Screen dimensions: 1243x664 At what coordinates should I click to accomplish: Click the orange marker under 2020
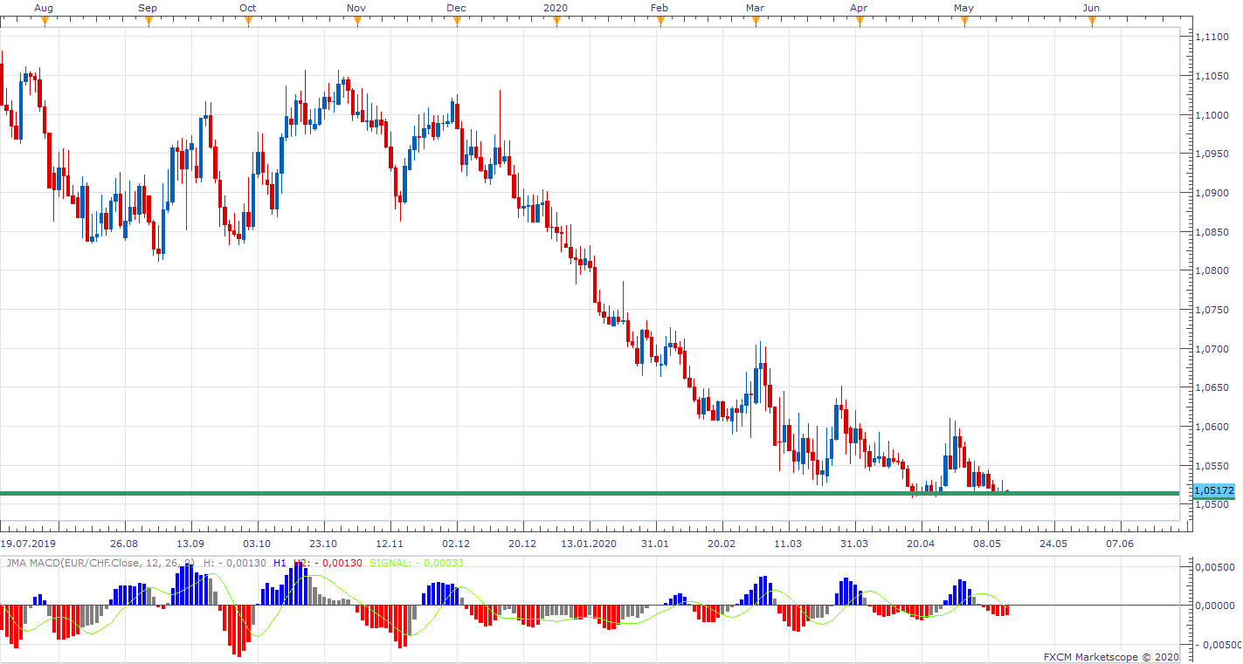[557, 21]
